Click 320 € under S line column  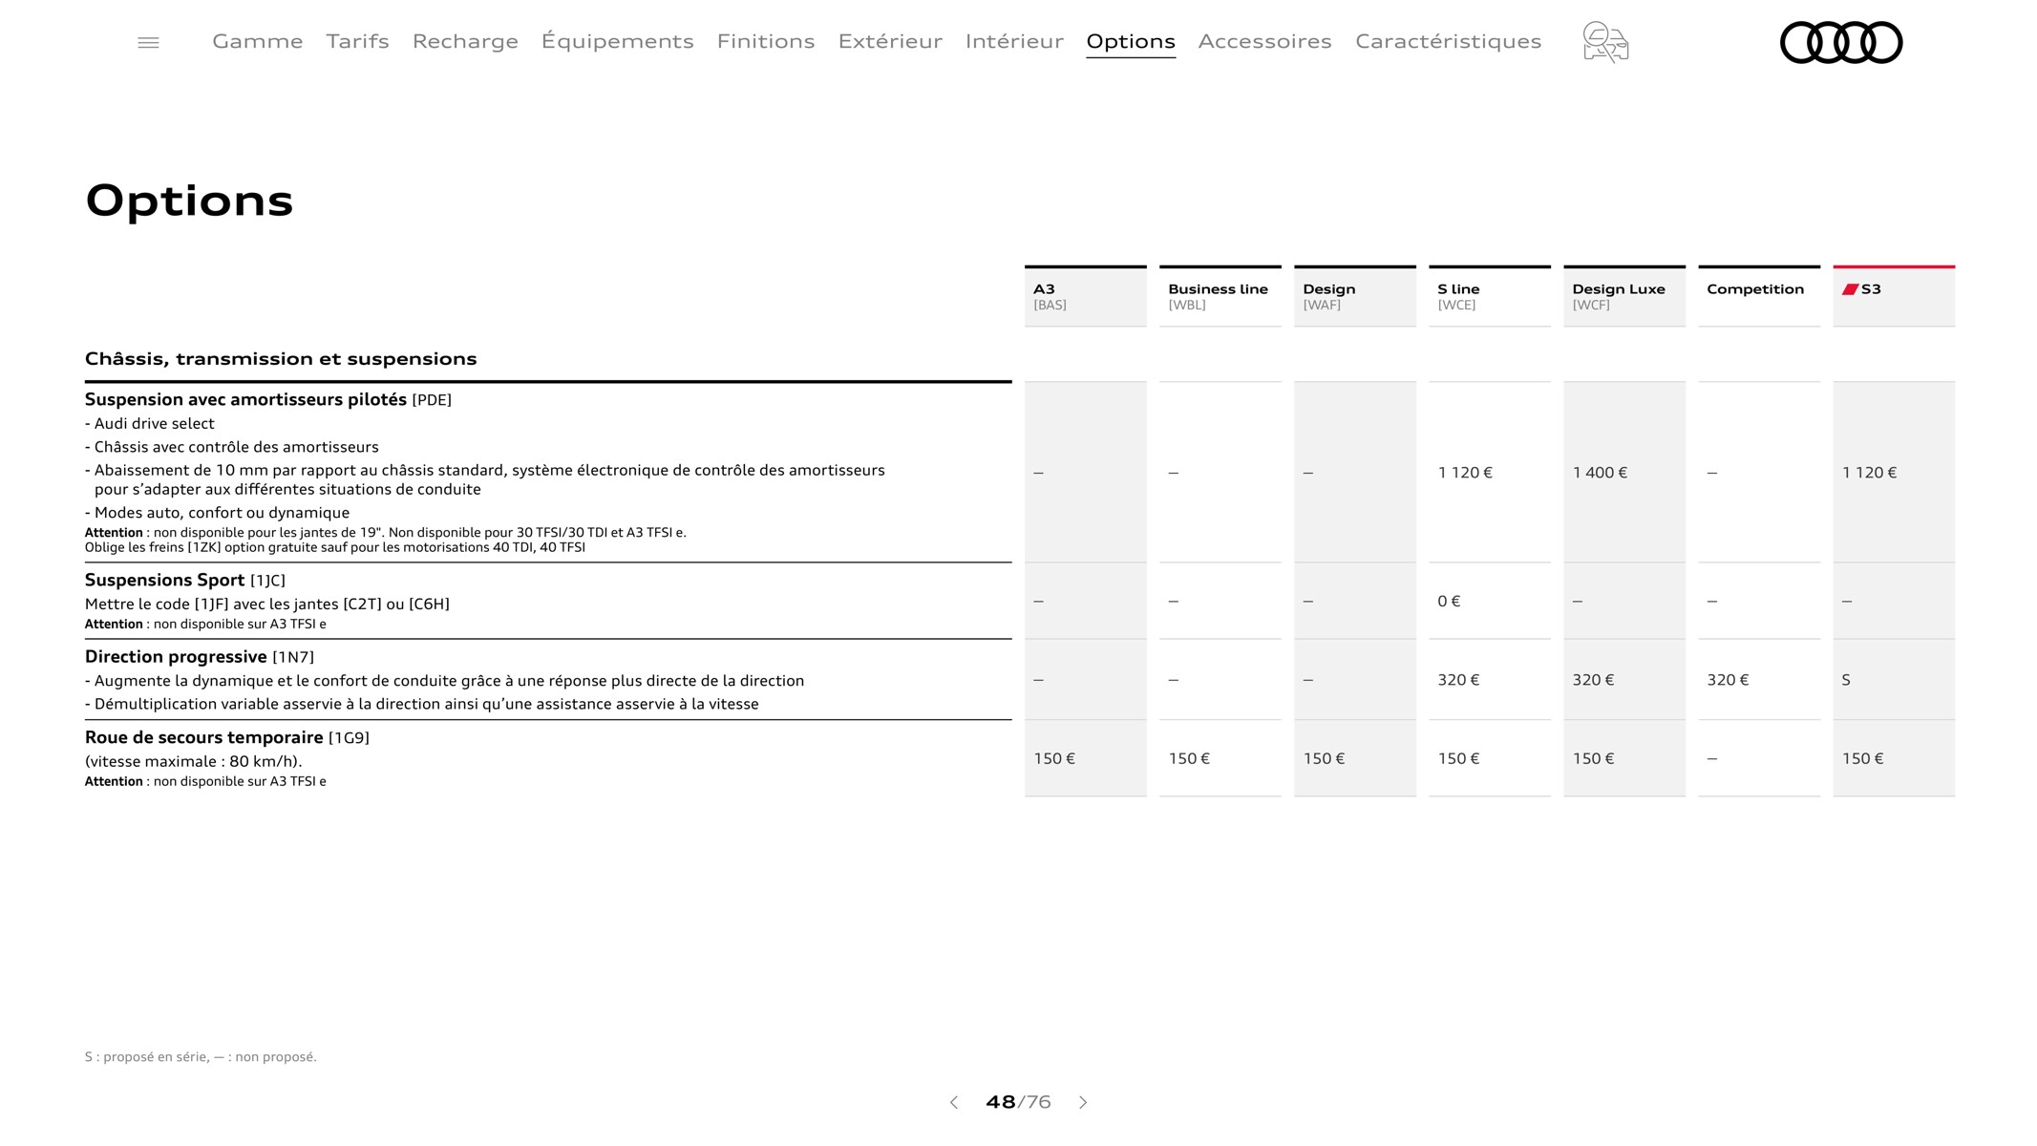[x=1458, y=680]
